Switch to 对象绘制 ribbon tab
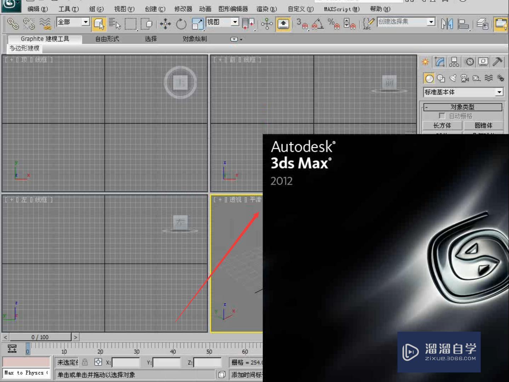The height and width of the screenshot is (382, 509). pyautogui.click(x=195, y=39)
